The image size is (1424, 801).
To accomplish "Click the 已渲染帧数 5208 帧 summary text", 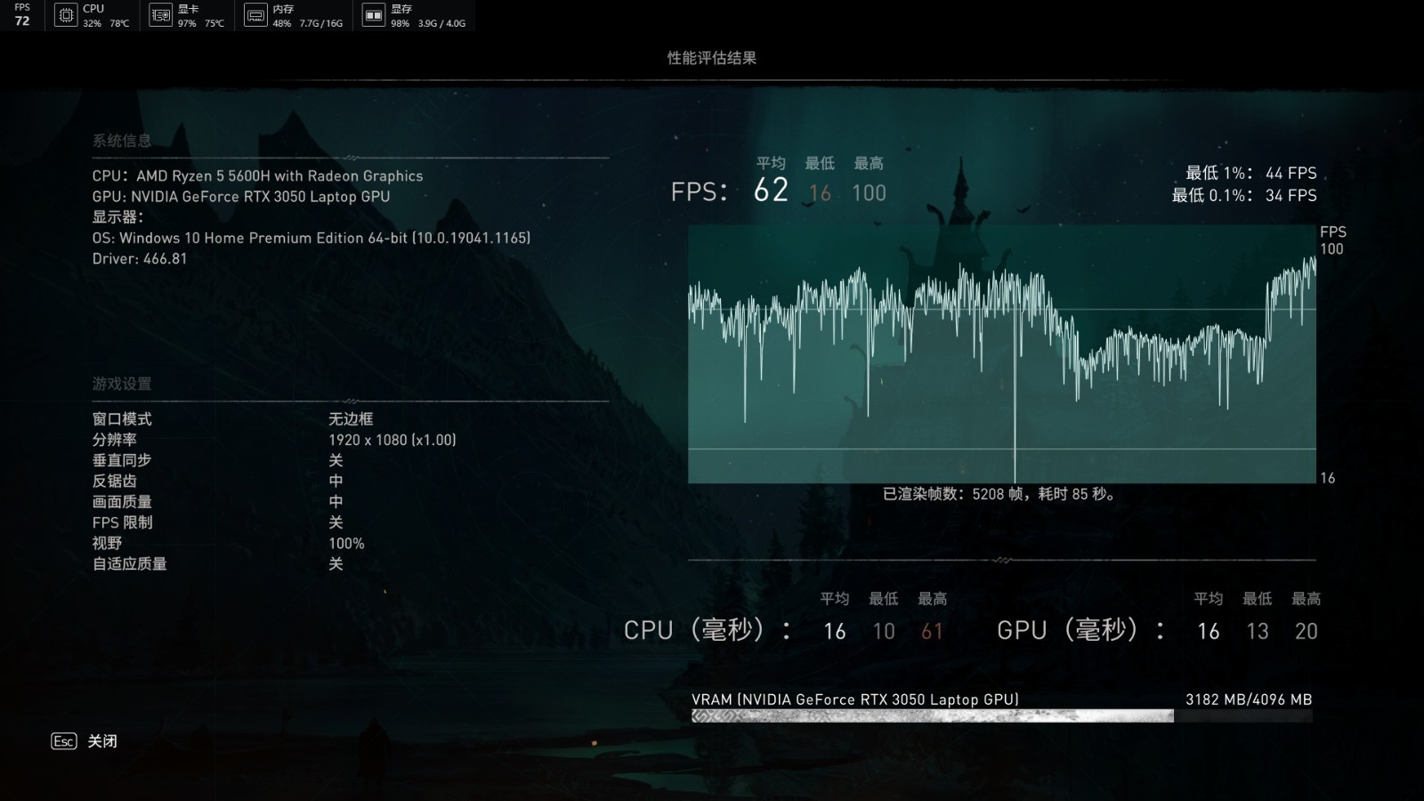I will [x=999, y=494].
